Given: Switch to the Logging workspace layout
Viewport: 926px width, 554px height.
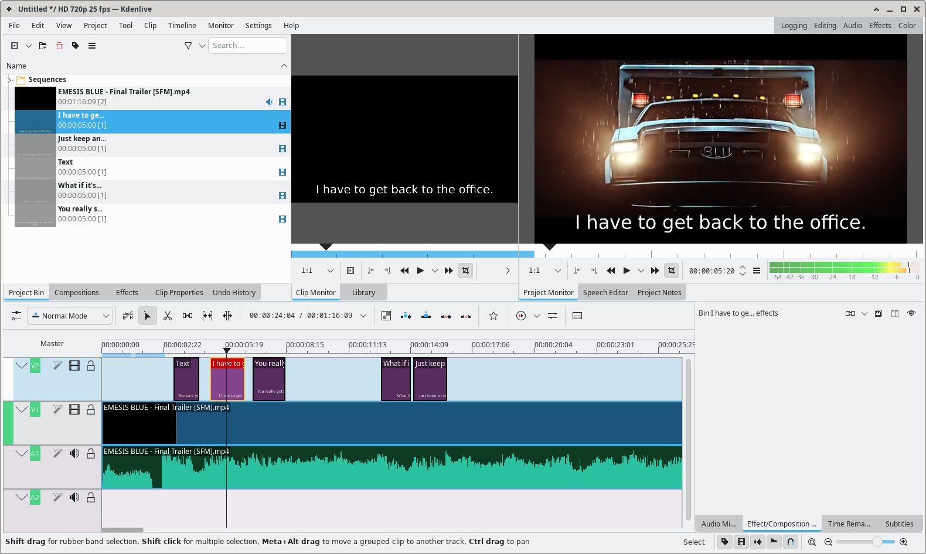Looking at the screenshot, I should tap(794, 25).
